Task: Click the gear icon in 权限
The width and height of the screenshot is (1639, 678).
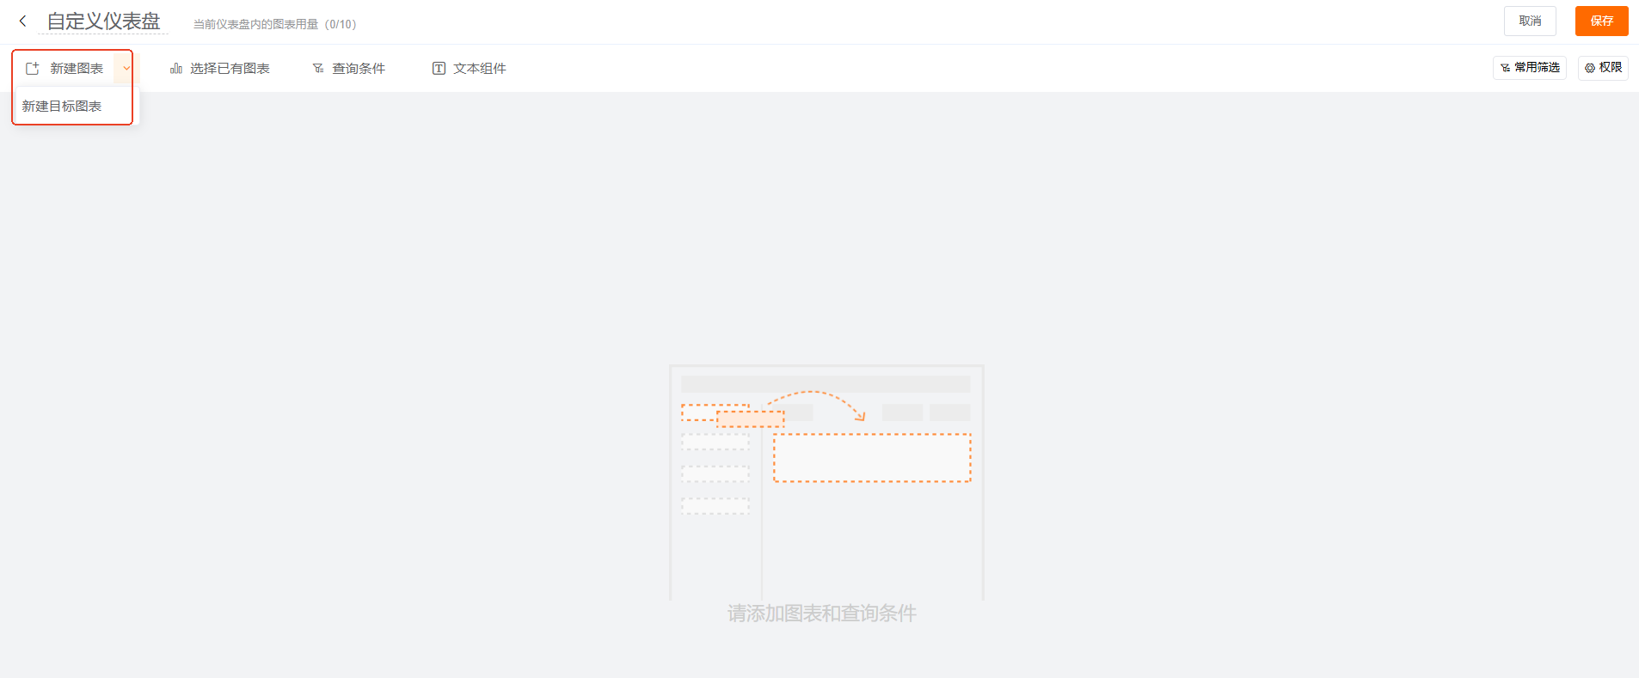Action: [1590, 68]
